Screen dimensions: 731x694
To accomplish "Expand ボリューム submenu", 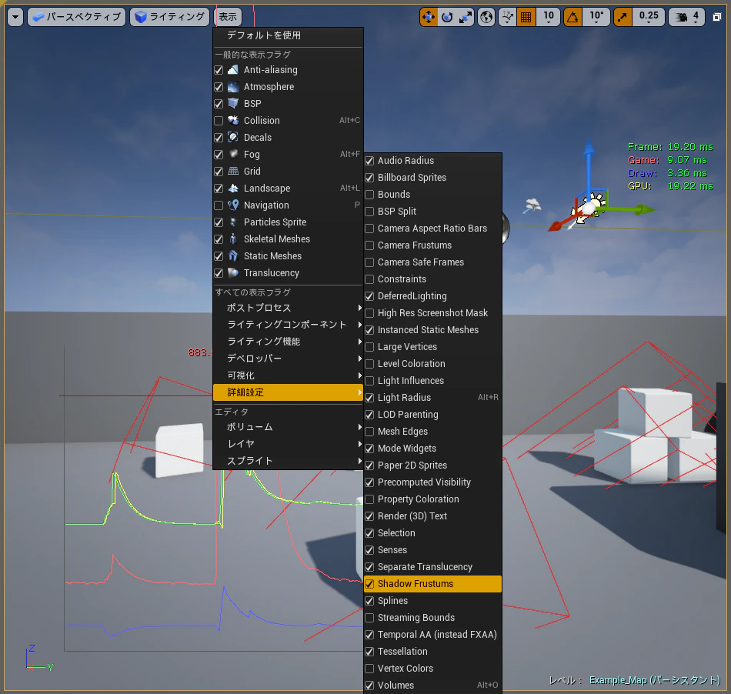I will (x=288, y=427).
